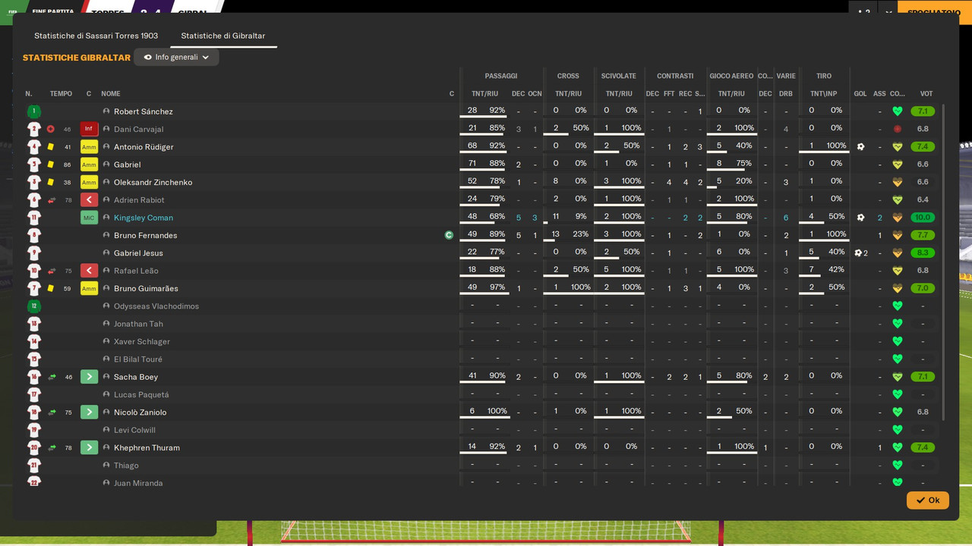The width and height of the screenshot is (972, 546).
Task: Select the Statistiche di Gibraltar tab
Action: [x=222, y=36]
